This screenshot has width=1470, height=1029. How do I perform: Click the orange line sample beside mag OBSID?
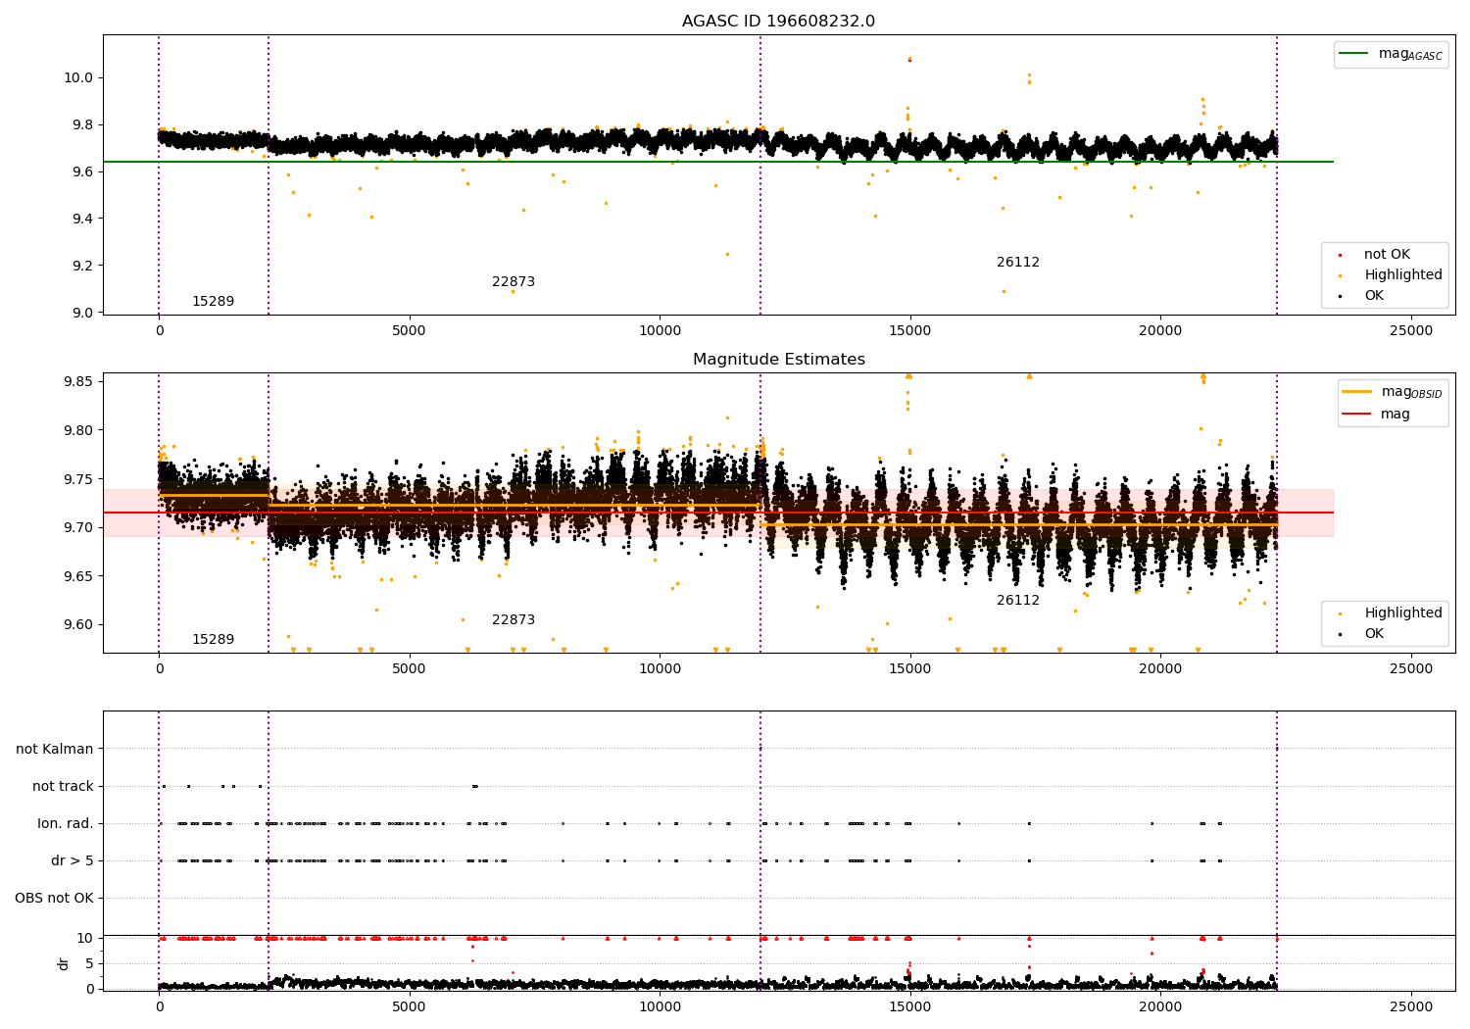pyautogui.click(x=1358, y=392)
